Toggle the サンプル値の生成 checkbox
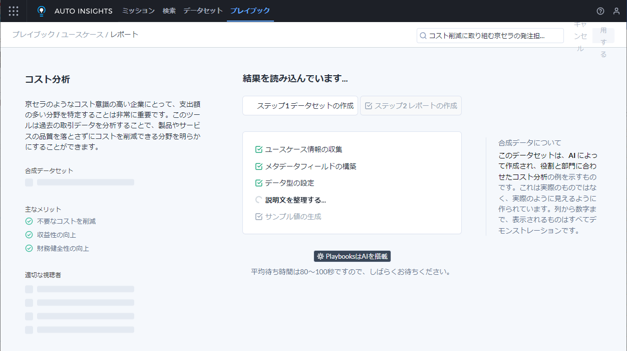This screenshot has width=627, height=351. (x=259, y=217)
